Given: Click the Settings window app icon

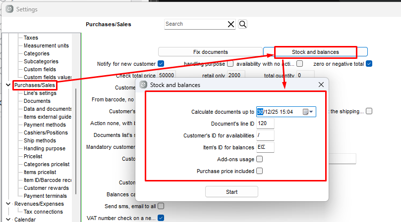Looking at the screenshot, I should coord(9,9).
